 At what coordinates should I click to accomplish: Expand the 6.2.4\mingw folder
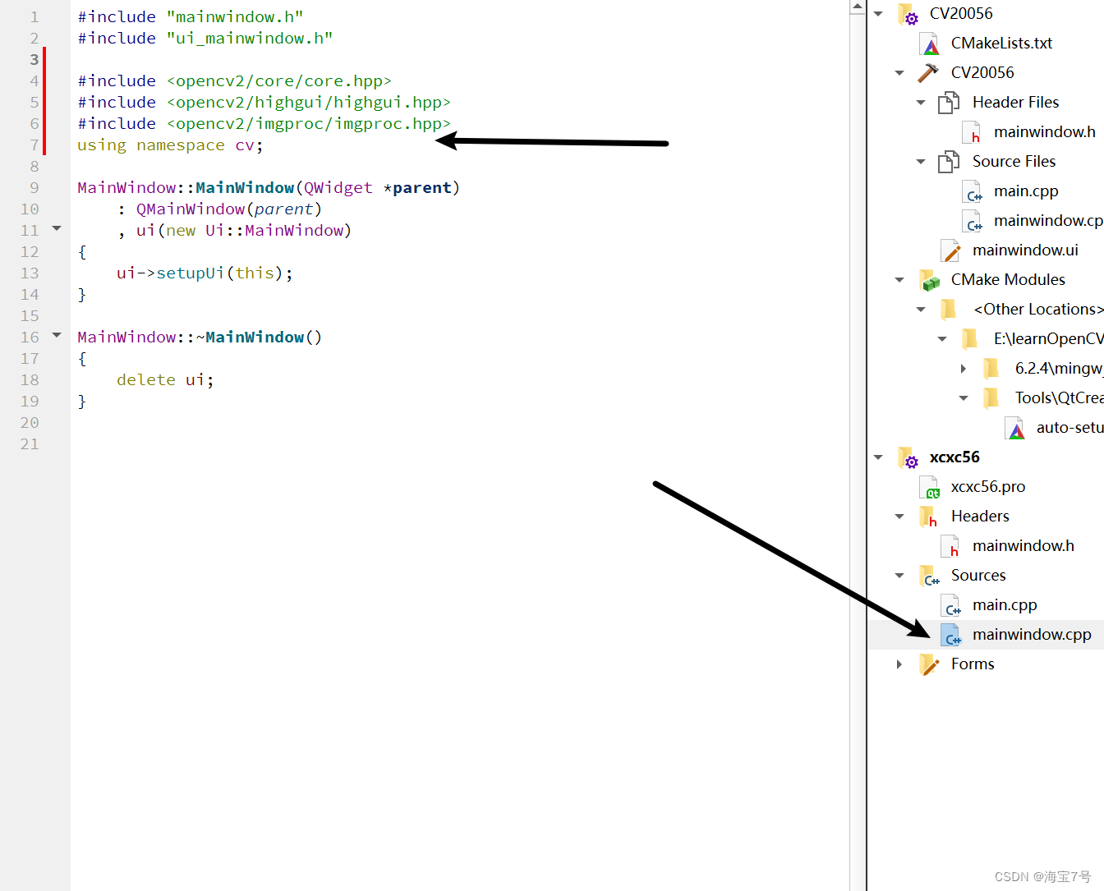point(964,369)
